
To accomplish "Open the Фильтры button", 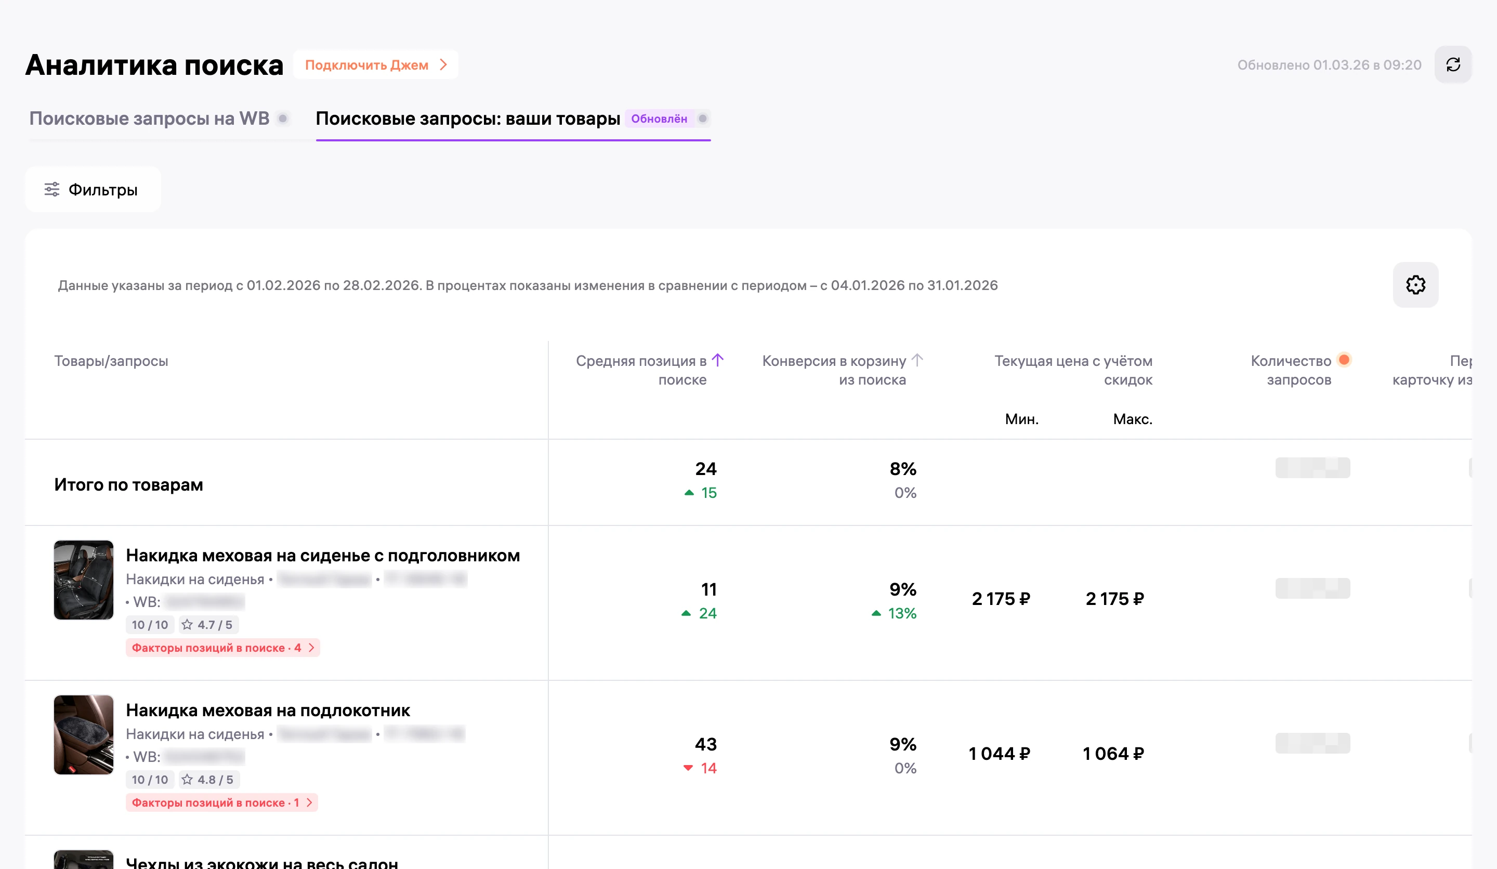I will 93,190.
